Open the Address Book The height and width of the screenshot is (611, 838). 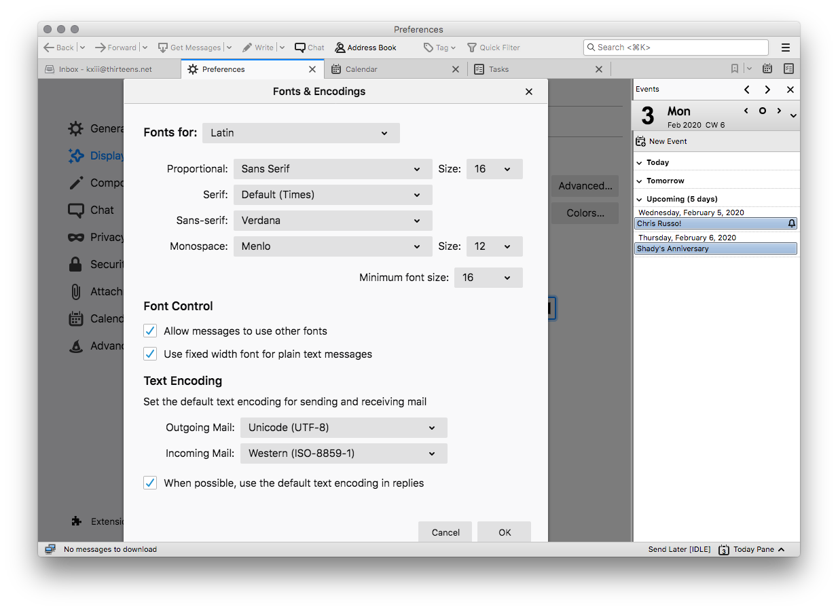[x=365, y=48]
